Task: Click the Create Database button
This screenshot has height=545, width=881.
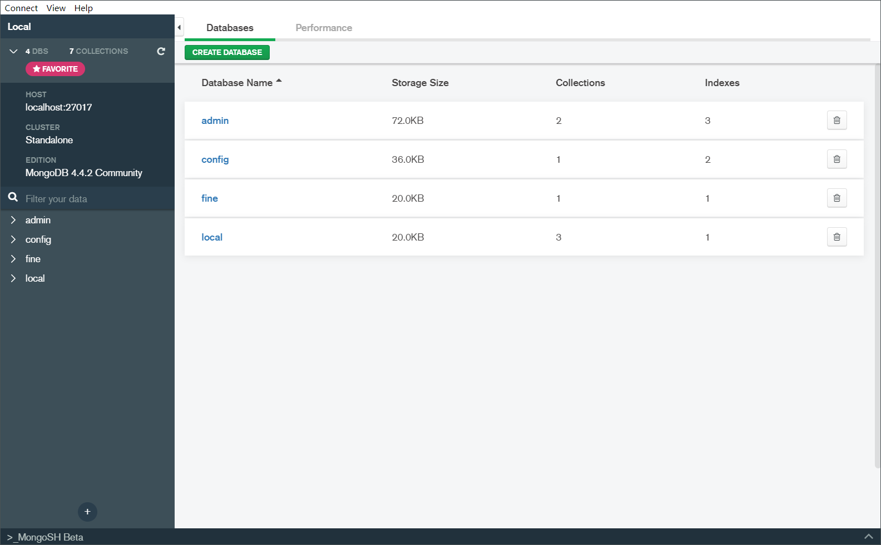Action: [x=227, y=52]
